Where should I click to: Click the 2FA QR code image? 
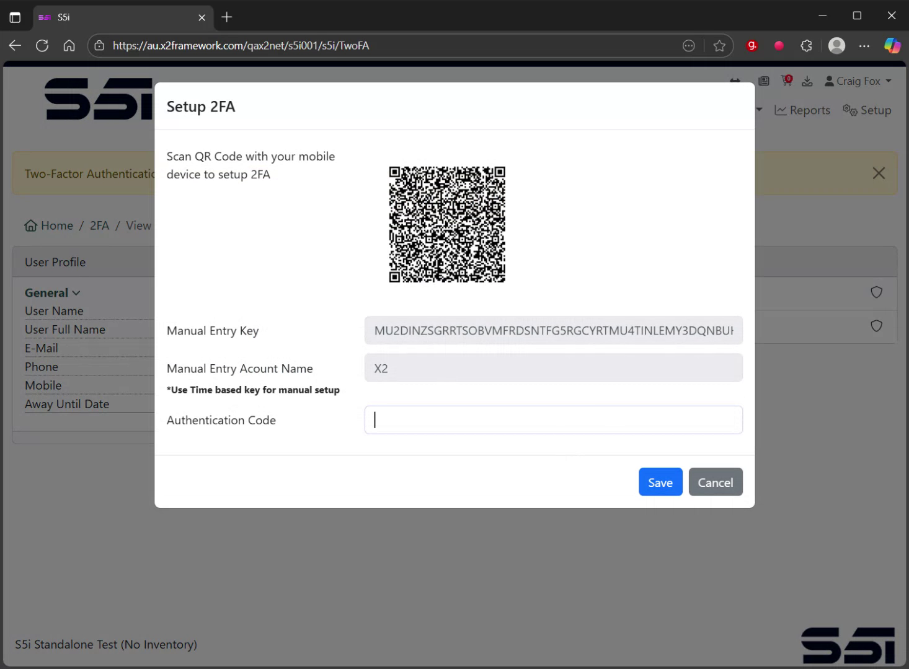coord(447,224)
